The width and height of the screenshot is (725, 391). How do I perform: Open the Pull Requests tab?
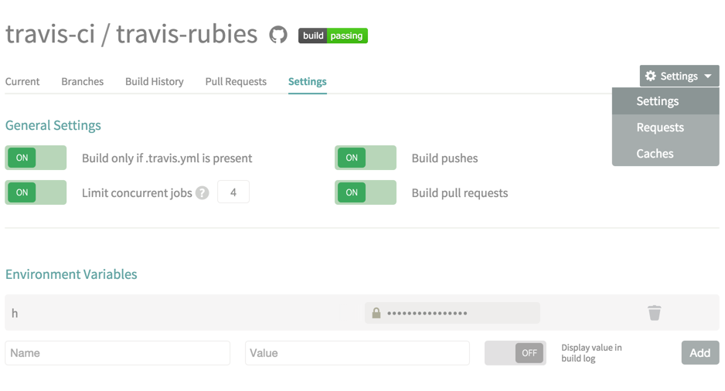click(x=236, y=81)
